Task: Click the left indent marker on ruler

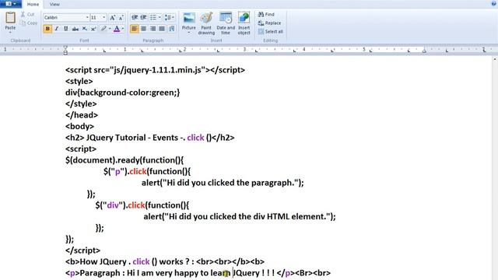Action: tap(65, 50)
